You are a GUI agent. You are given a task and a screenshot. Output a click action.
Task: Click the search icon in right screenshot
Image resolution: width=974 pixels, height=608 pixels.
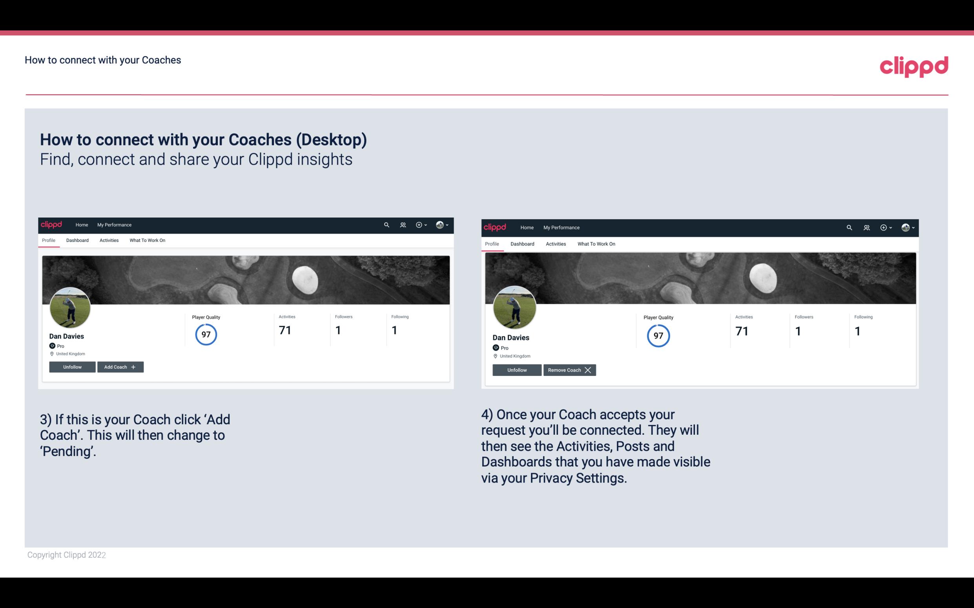(x=849, y=227)
